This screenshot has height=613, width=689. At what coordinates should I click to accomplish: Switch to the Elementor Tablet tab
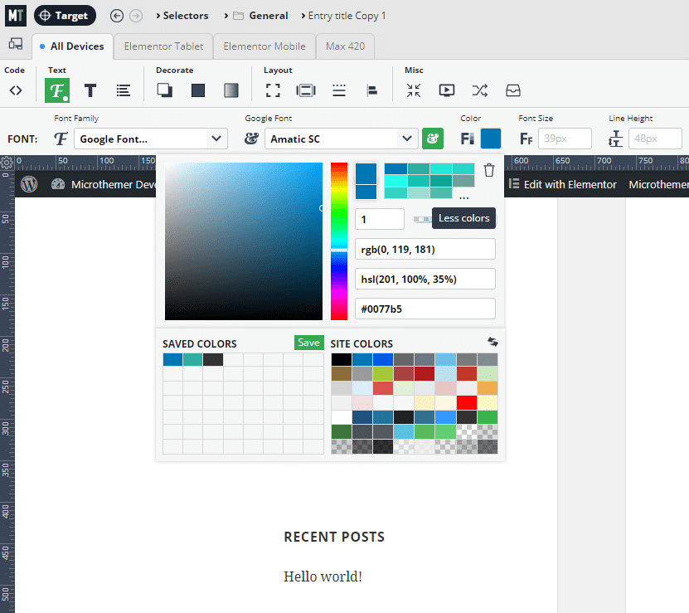163,46
